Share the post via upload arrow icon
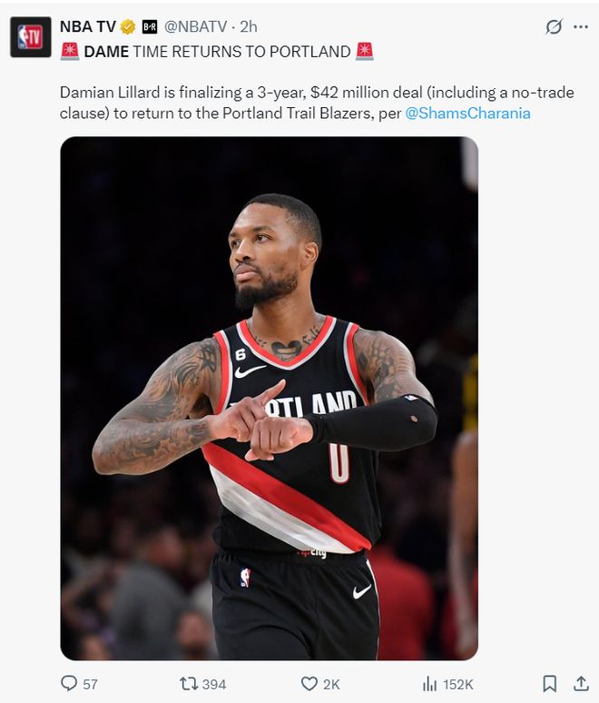The width and height of the screenshot is (599, 703). pos(581,683)
